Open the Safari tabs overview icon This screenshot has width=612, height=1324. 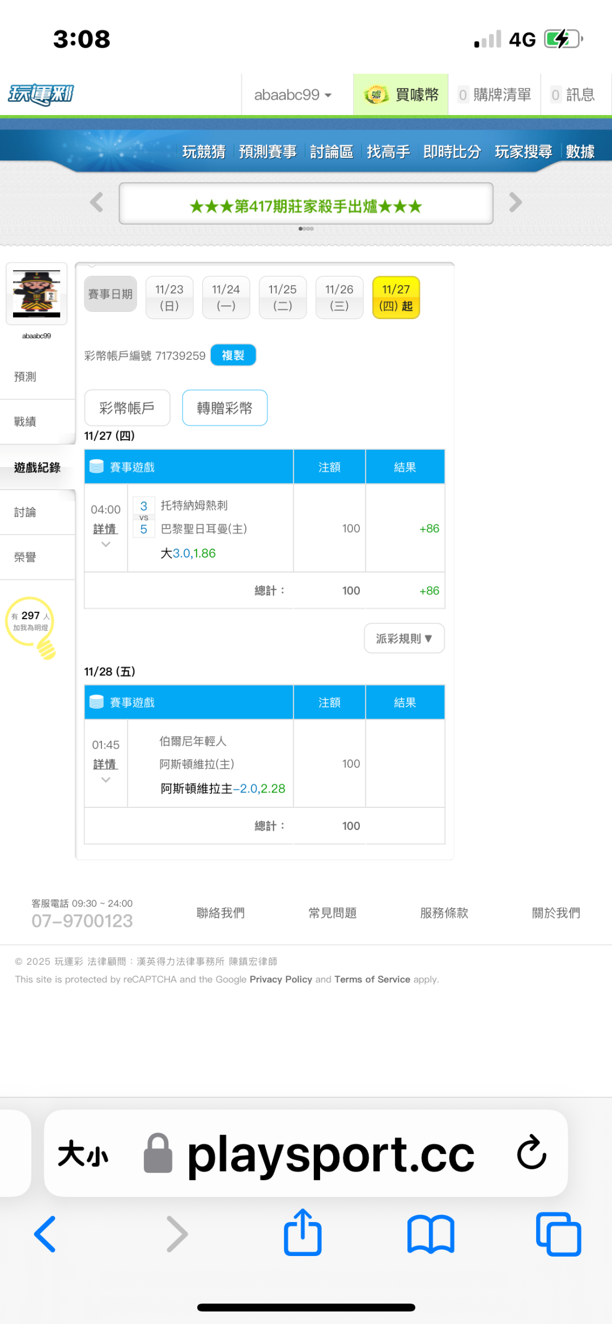[x=558, y=1234]
